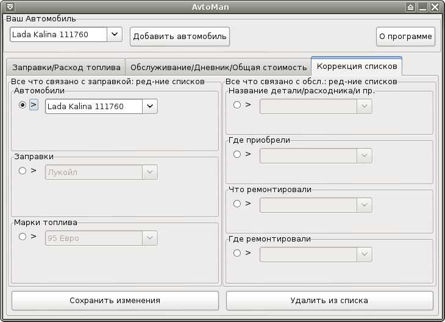Open the Обслуживание/Дневник/Общая стоимость tab

[218, 67]
